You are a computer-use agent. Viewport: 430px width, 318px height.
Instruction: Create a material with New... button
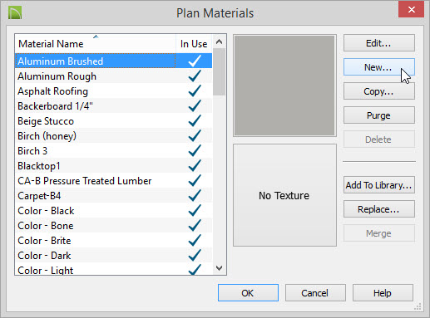point(379,67)
